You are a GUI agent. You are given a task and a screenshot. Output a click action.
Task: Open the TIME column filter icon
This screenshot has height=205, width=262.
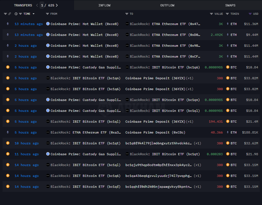point(20,14)
